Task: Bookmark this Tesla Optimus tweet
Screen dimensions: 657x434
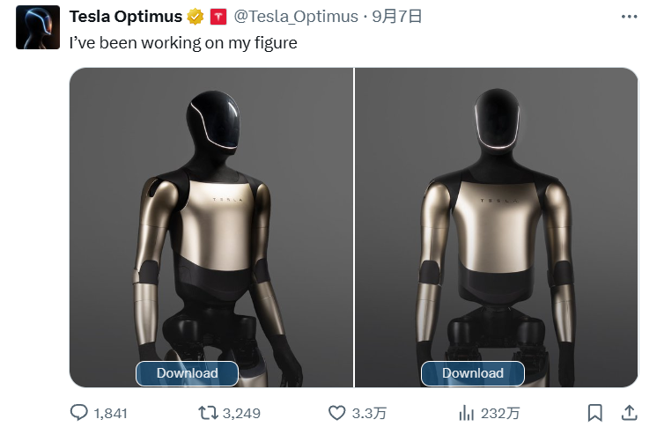Action: (595, 412)
